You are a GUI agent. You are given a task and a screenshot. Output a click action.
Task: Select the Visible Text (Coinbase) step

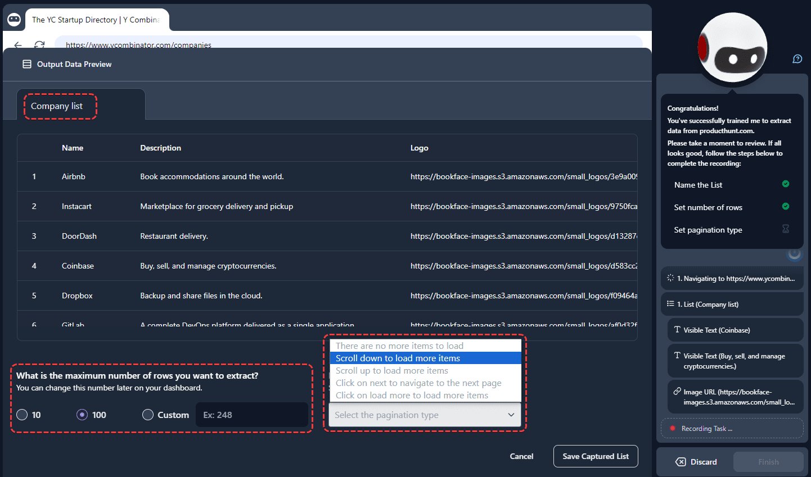coord(735,330)
